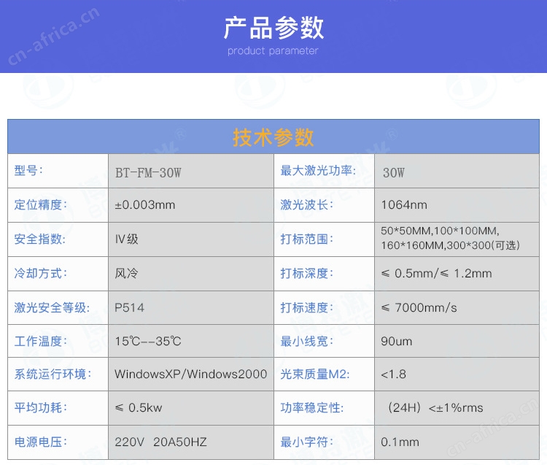The width and height of the screenshot is (547, 465).
Task: Select the (24H) <±1%rms value
Action: [435, 408]
